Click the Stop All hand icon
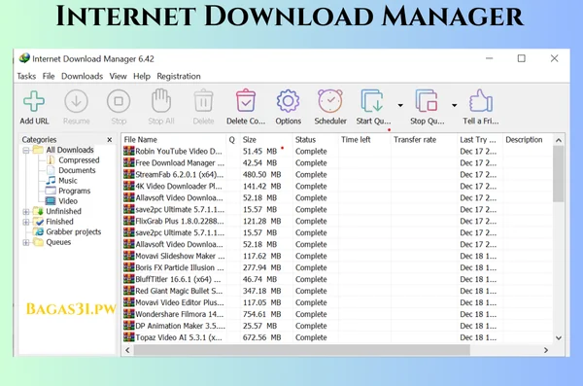Screen dimensions: 583x386 click(161, 100)
